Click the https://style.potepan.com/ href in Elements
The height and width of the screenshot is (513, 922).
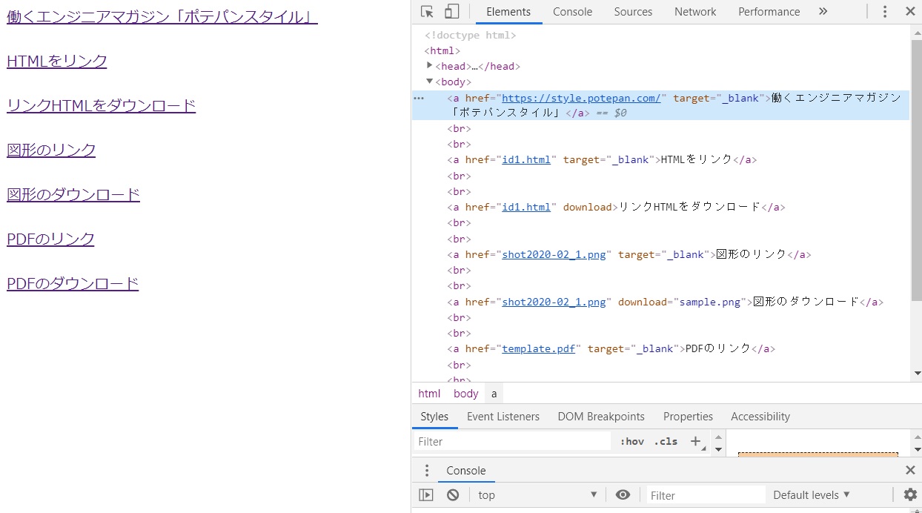coord(581,98)
